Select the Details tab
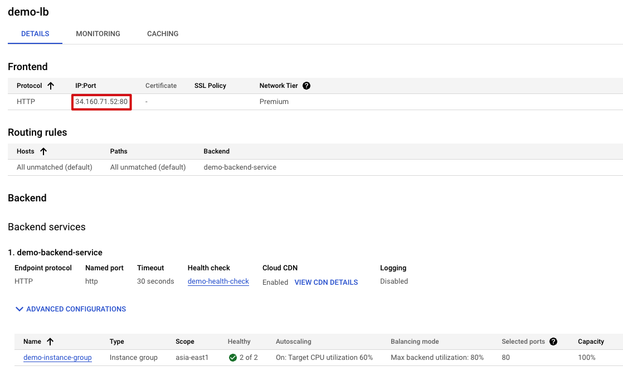Image resolution: width=623 pixels, height=381 pixels. click(35, 34)
